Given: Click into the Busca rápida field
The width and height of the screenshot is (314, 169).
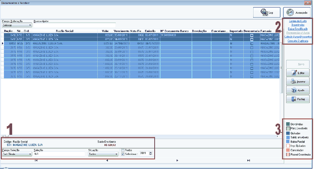Looking at the screenshot, I should click(x=75, y=25).
